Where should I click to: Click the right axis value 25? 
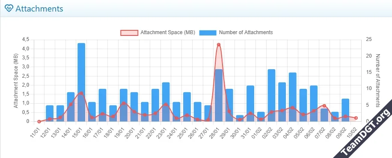tap(369, 39)
